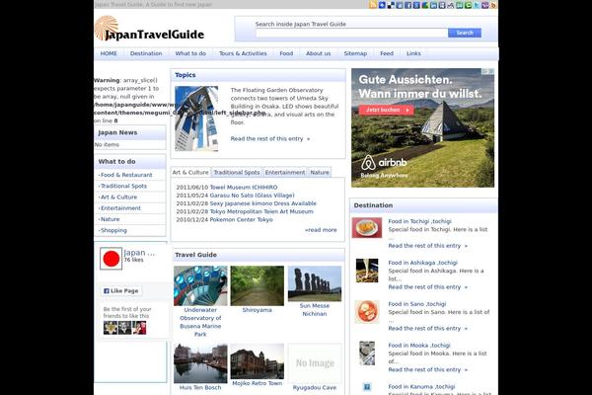
Task: Open Nature sidebar link
Action: [x=110, y=219]
